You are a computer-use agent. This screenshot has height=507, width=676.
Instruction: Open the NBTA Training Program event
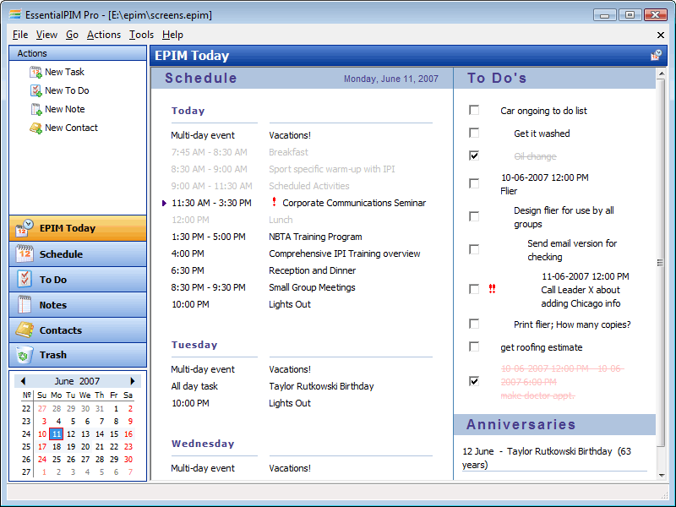click(x=315, y=237)
